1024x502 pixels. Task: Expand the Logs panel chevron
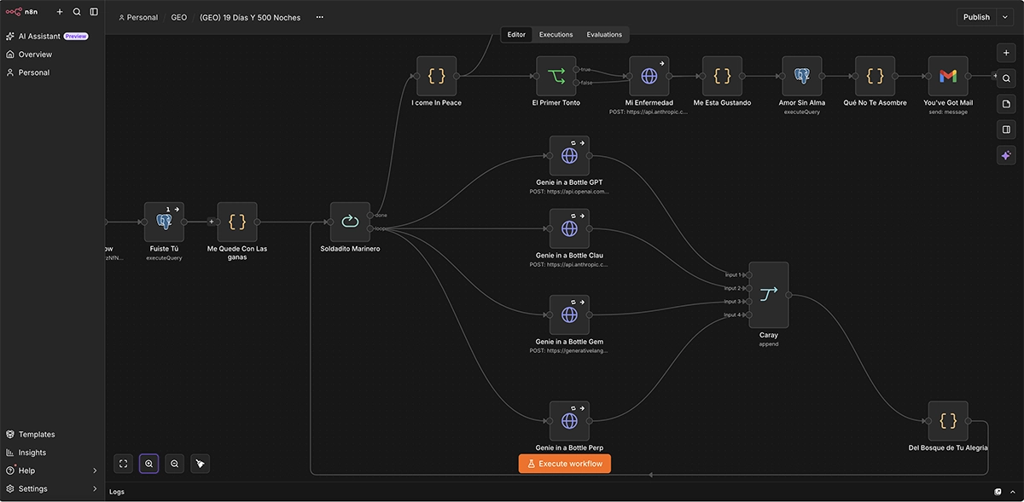click(1011, 492)
